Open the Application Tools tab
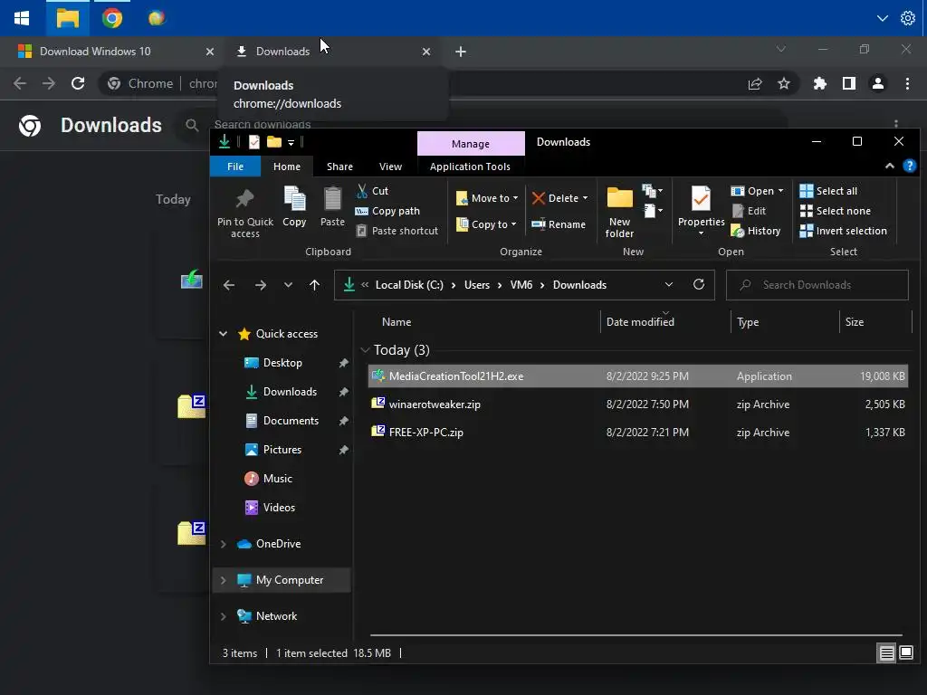Screen dimensions: 927x695 click(x=470, y=167)
